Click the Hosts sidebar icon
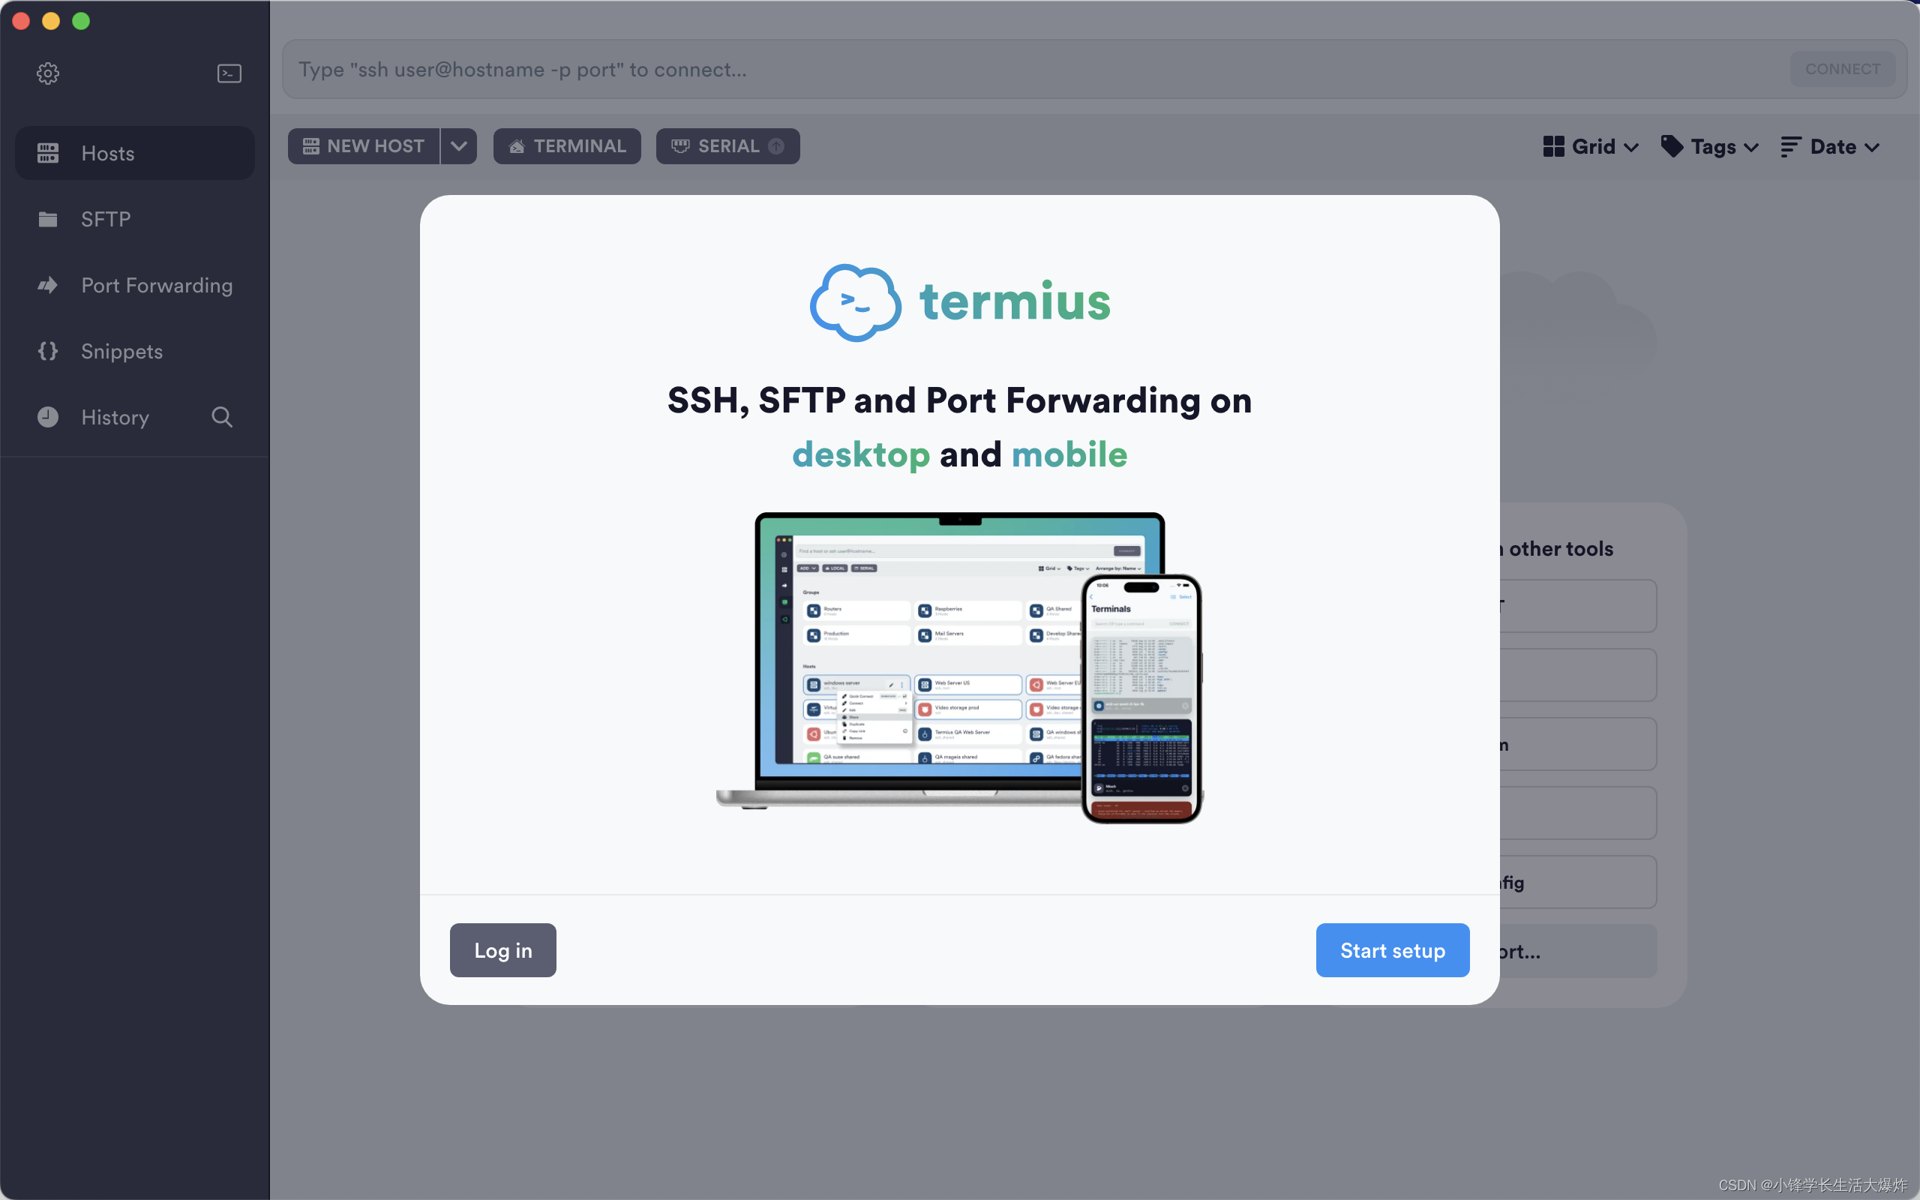Image resolution: width=1920 pixels, height=1200 pixels. point(47,152)
